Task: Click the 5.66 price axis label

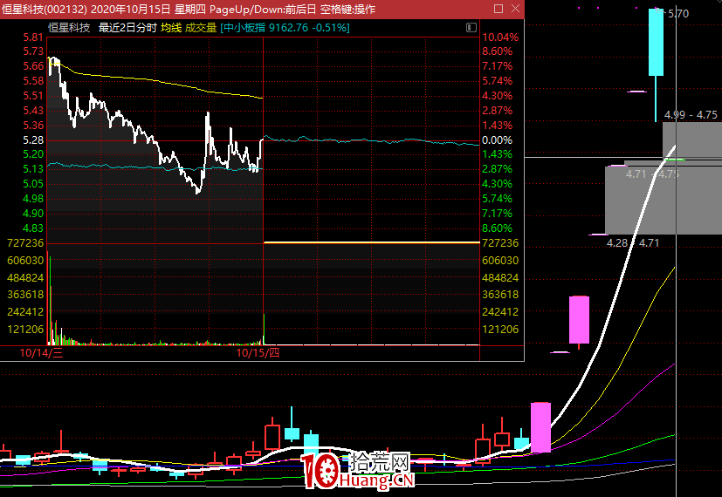Action: coord(33,66)
